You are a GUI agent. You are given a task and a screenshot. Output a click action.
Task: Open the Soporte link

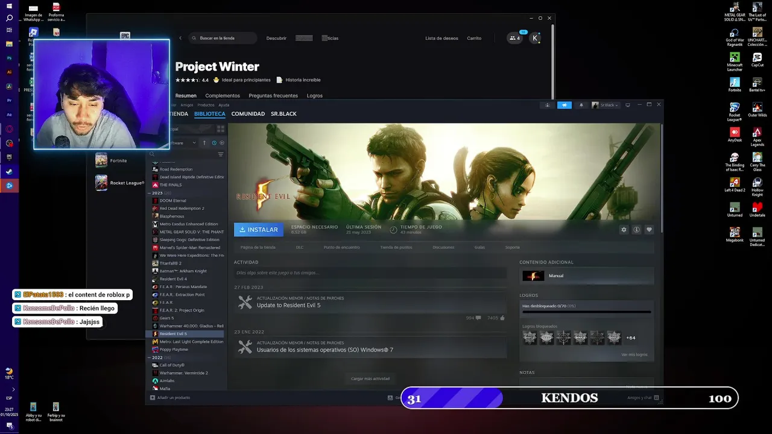point(512,247)
